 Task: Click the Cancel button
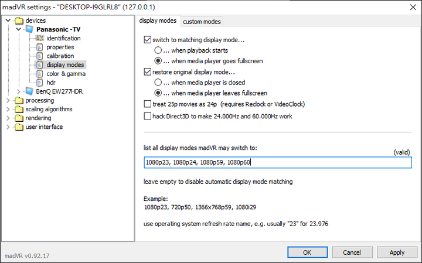tap(352, 252)
